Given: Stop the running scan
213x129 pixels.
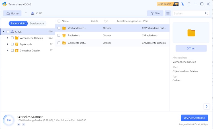Looking at the screenshot, I should [x=19, y=124].
